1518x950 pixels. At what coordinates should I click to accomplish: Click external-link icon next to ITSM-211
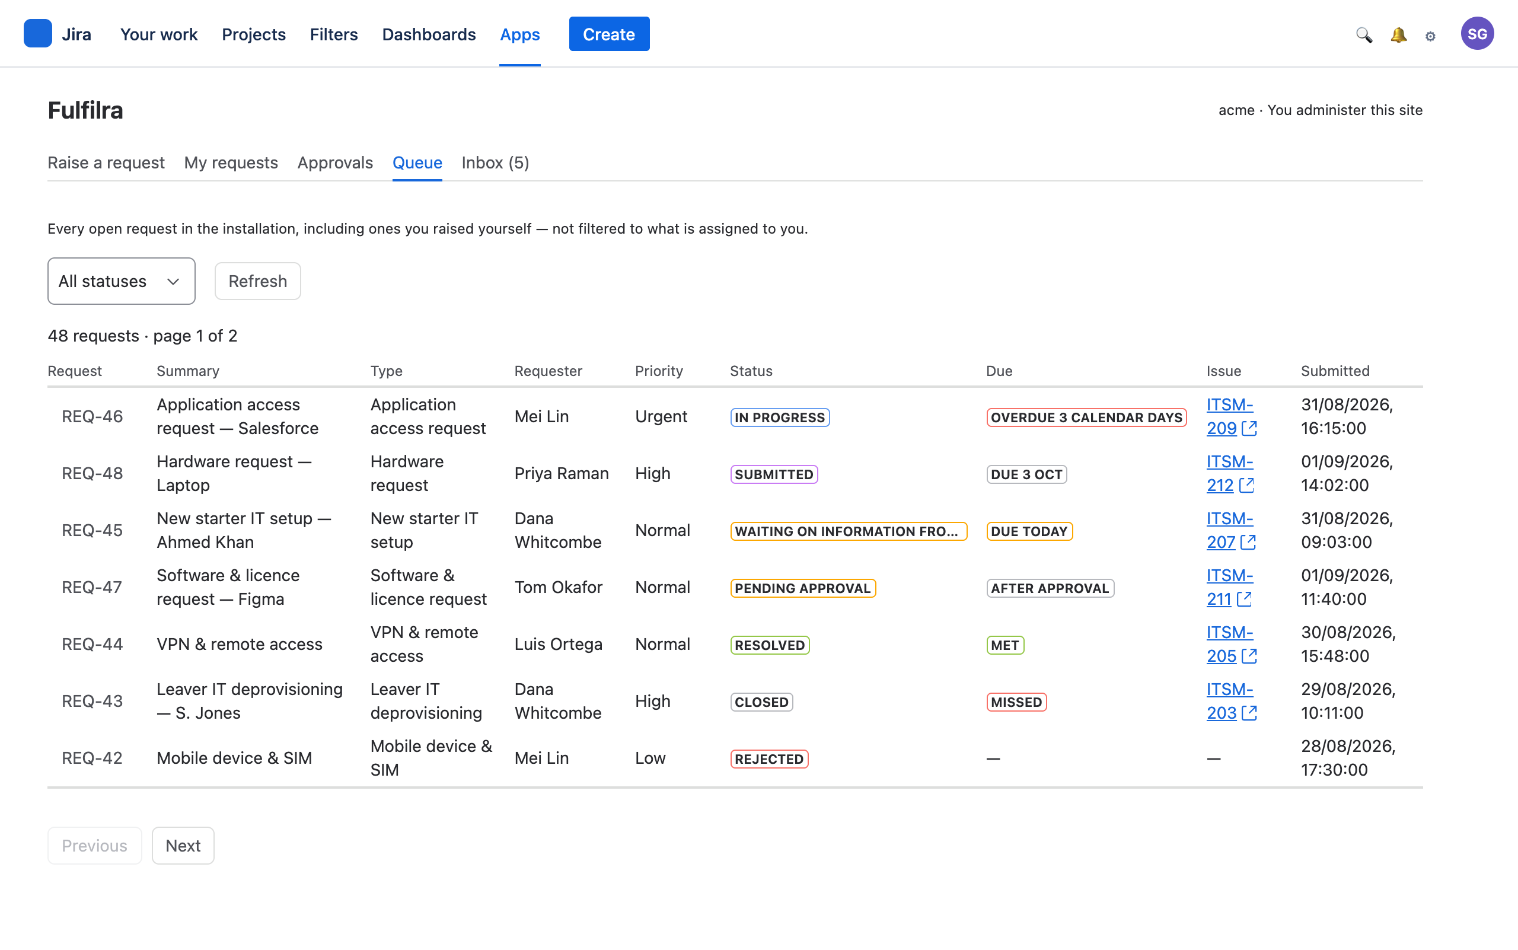point(1244,600)
